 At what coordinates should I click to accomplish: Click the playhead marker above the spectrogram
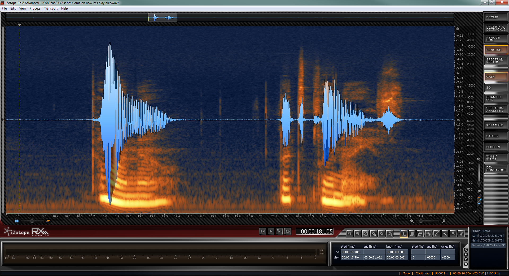pyautogui.click(x=19, y=25)
